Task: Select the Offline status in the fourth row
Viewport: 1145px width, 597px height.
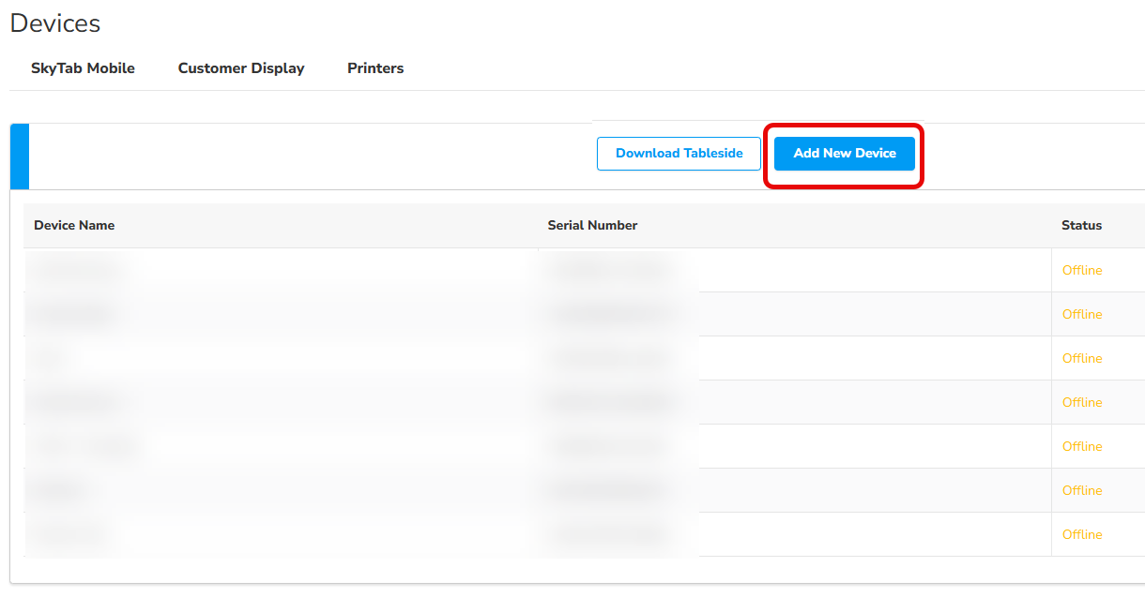Action: (1082, 402)
